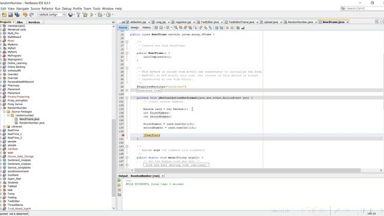Open the Refactor menu
This screenshot has height=216, width=384.
47,8
